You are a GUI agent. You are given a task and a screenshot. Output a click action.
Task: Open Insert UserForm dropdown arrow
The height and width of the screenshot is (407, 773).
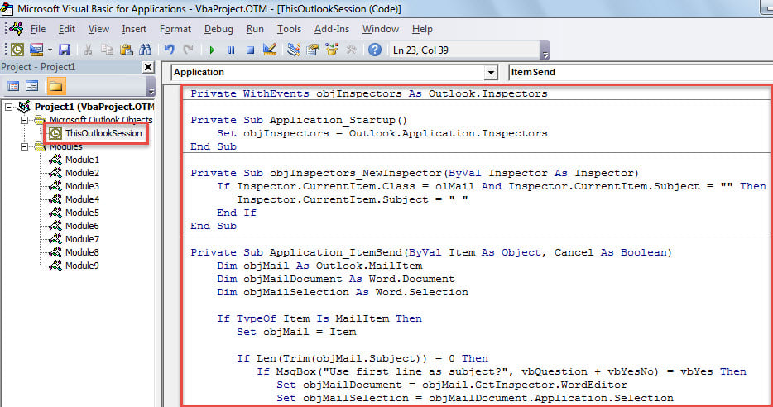(x=50, y=50)
